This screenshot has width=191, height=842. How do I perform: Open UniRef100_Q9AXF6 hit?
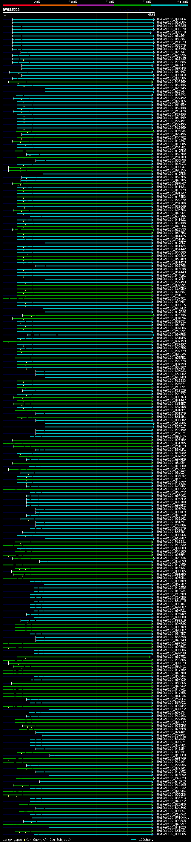click(171, 69)
